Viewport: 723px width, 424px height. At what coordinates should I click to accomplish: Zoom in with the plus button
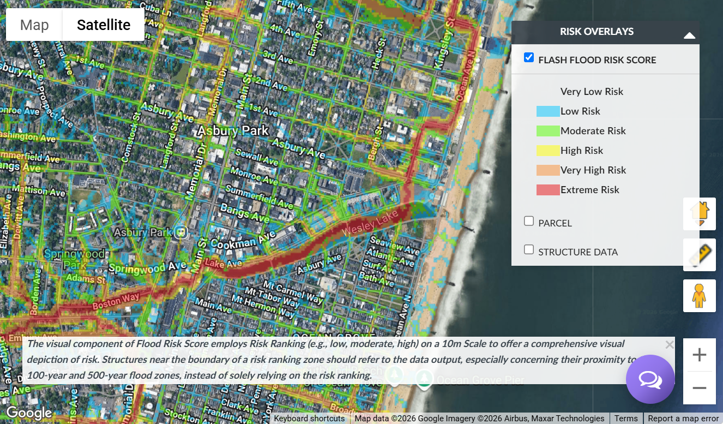click(700, 355)
